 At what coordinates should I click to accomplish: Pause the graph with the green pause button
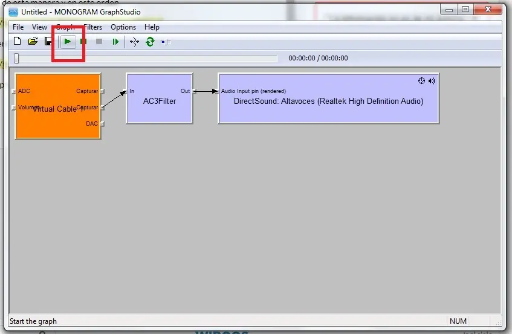[x=83, y=42]
